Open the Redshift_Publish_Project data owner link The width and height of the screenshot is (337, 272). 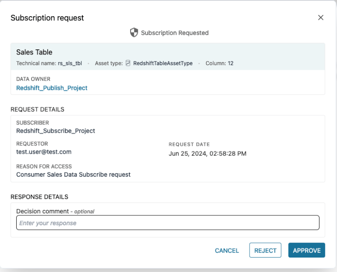tap(52, 88)
